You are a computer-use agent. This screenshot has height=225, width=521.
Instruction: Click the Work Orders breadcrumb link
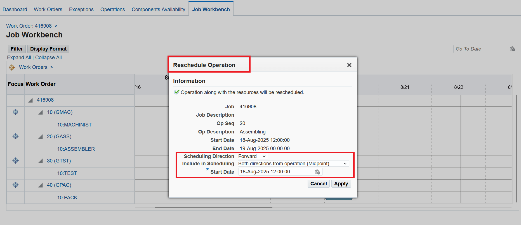coord(33,67)
